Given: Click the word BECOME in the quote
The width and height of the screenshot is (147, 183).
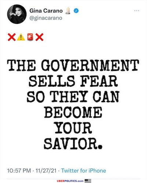Looking at the screenshot, I should pos(73,112).
